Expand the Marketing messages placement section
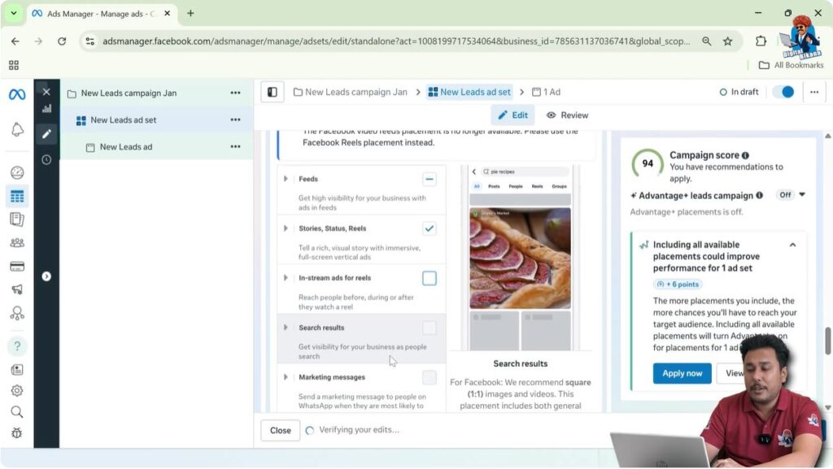The height and width of the screenshot is (469, 833). [286, 376]
